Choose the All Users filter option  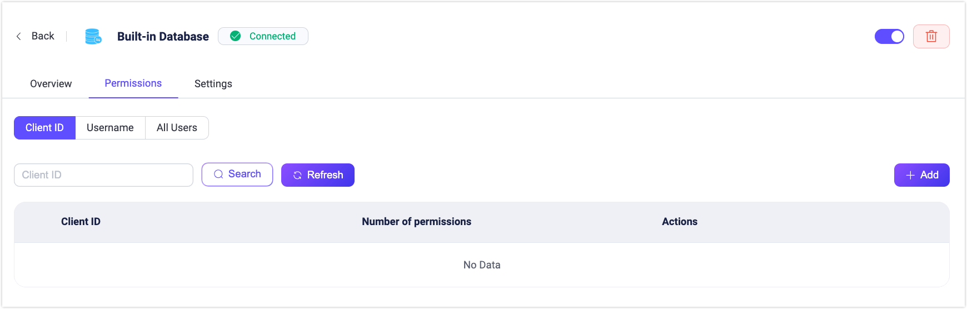pos(177,128)
